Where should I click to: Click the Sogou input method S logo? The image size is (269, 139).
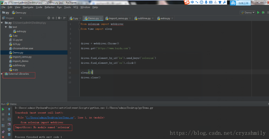point(187,2)
